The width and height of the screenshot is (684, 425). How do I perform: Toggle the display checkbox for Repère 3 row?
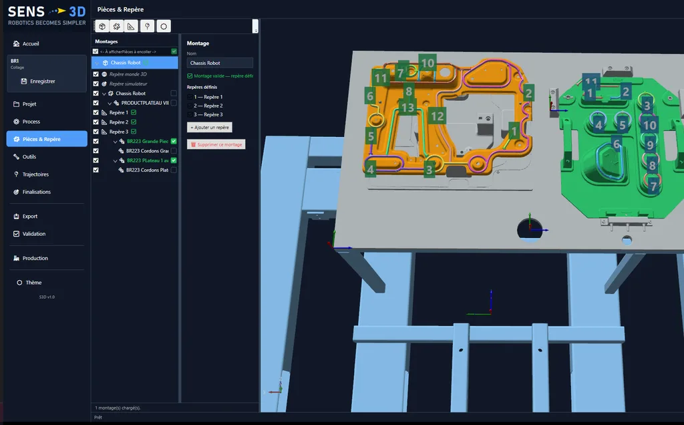[x=96, y=132]
